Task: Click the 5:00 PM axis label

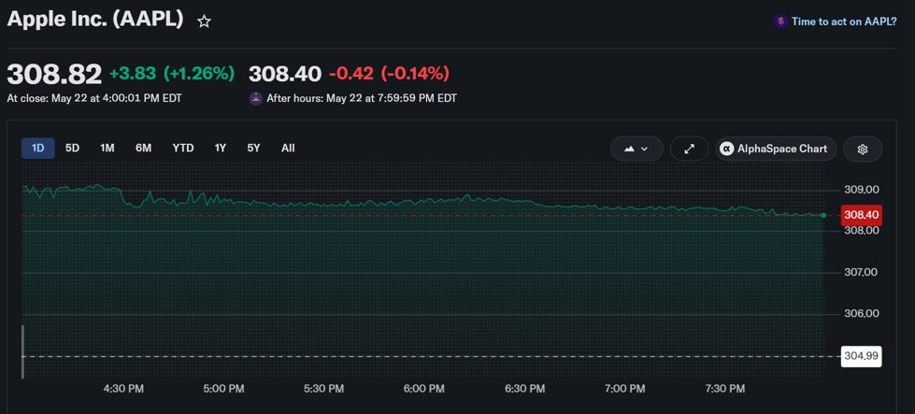Action: click(224, 389)
